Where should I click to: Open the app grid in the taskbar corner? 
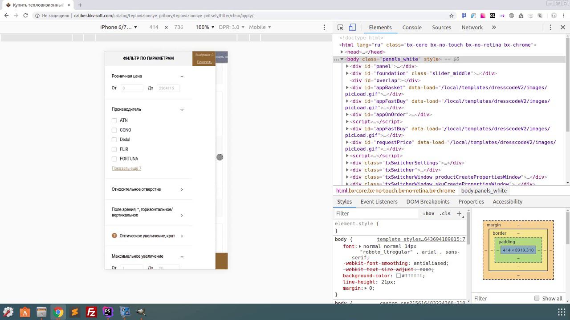click(x=562, y=312)
